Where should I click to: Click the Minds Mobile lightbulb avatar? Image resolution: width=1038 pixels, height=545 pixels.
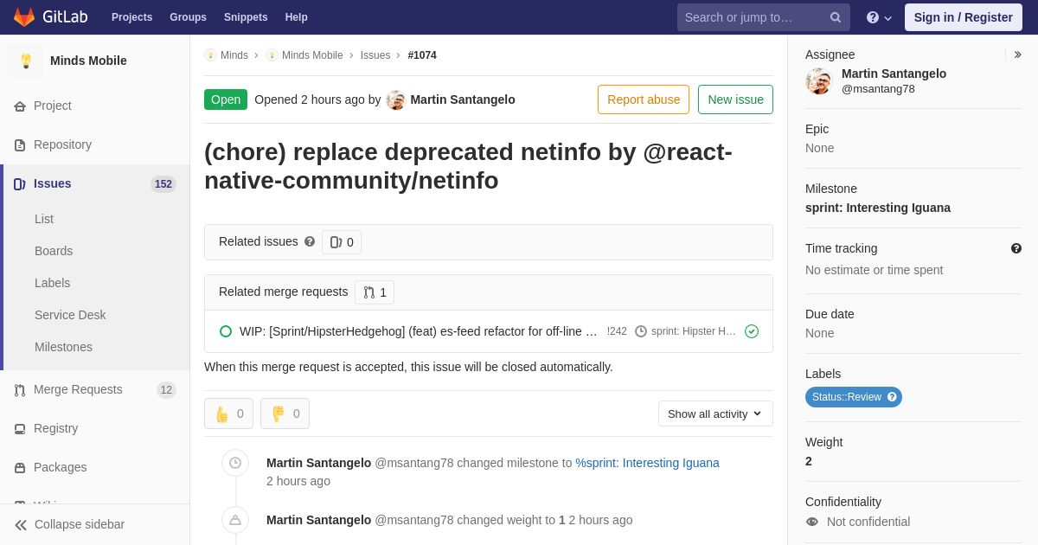click(26, 61)
